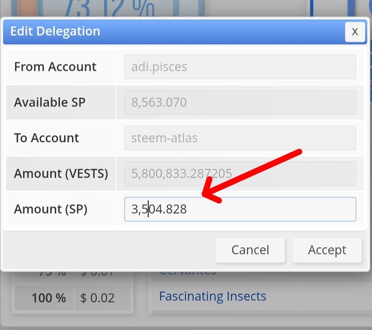The image size is (372, 330).
Task: Click the Available SP value field
Action: point(239,102)
